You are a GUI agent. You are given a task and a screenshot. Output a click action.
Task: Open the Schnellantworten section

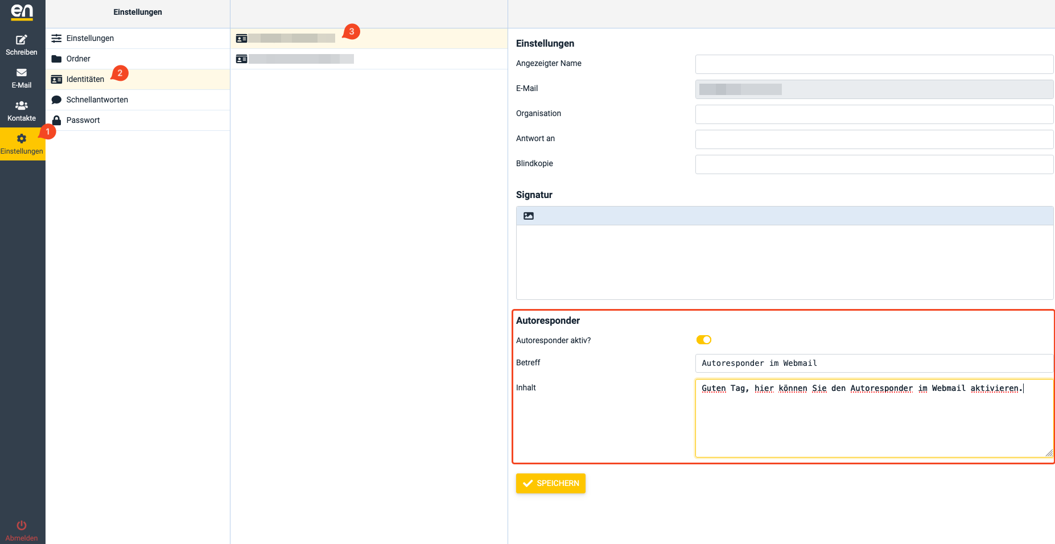[97, 100]
